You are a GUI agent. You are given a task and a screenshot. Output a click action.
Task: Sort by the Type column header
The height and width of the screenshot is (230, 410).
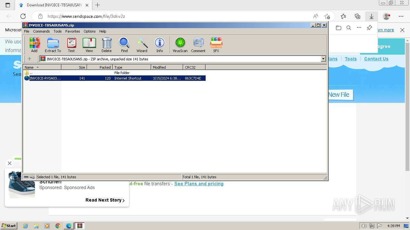(x=132, y=67)
